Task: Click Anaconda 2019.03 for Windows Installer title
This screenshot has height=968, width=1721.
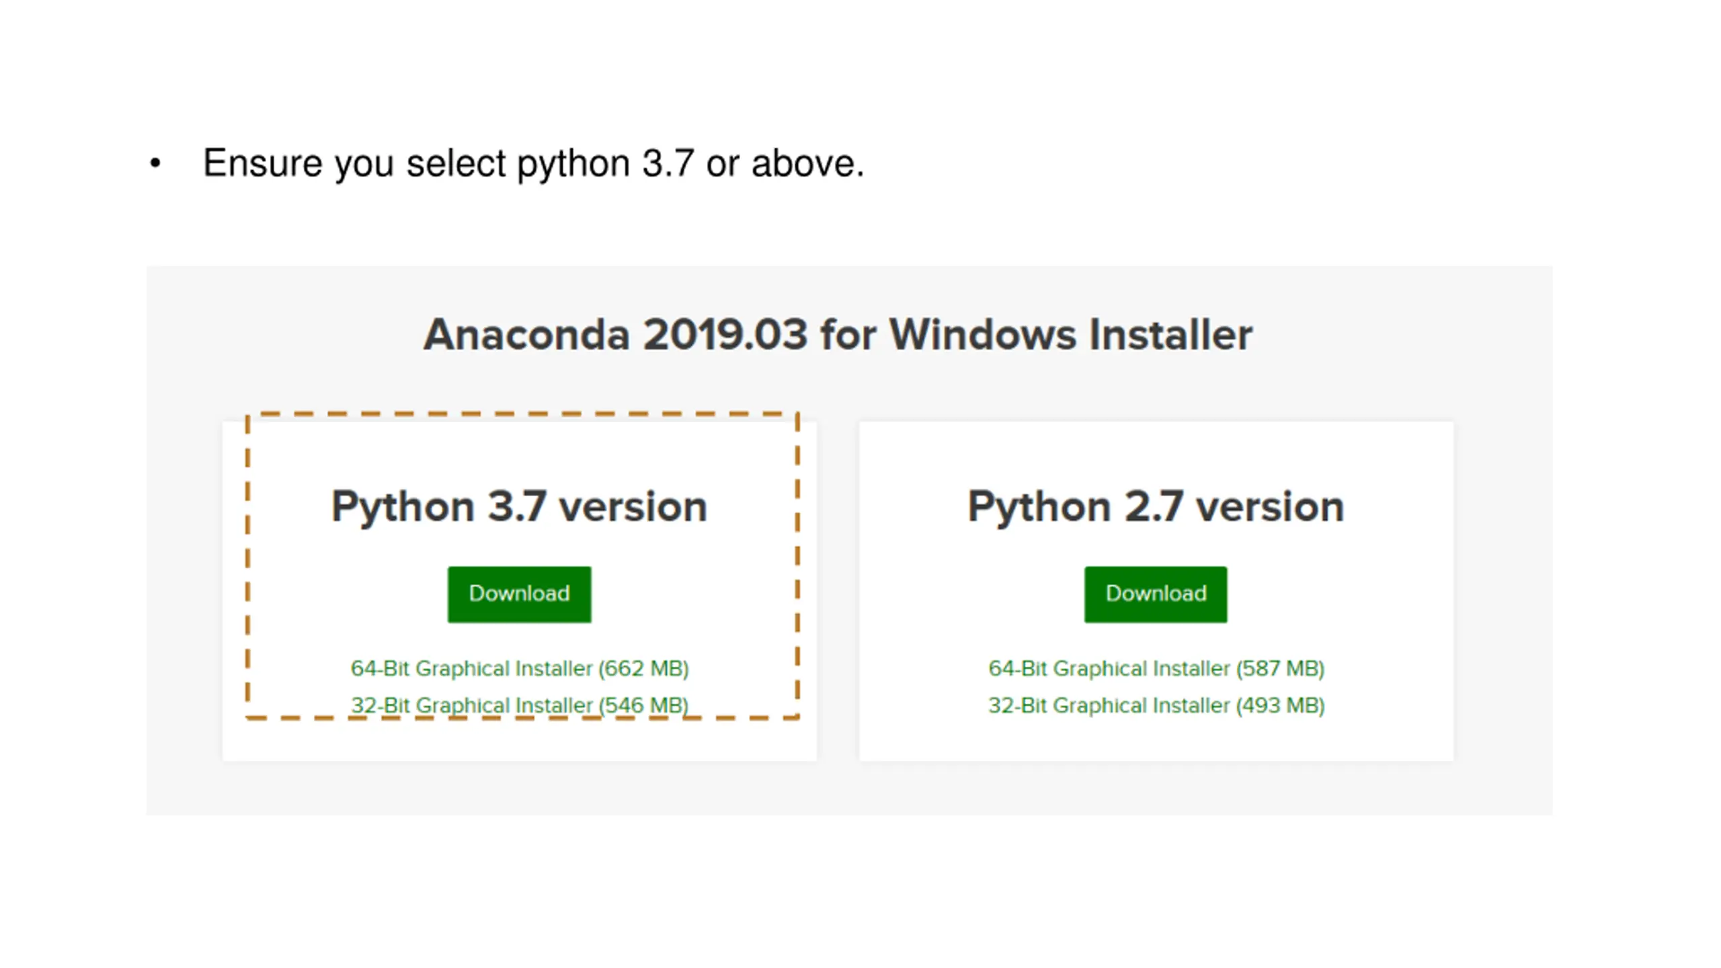Action: 838,334
